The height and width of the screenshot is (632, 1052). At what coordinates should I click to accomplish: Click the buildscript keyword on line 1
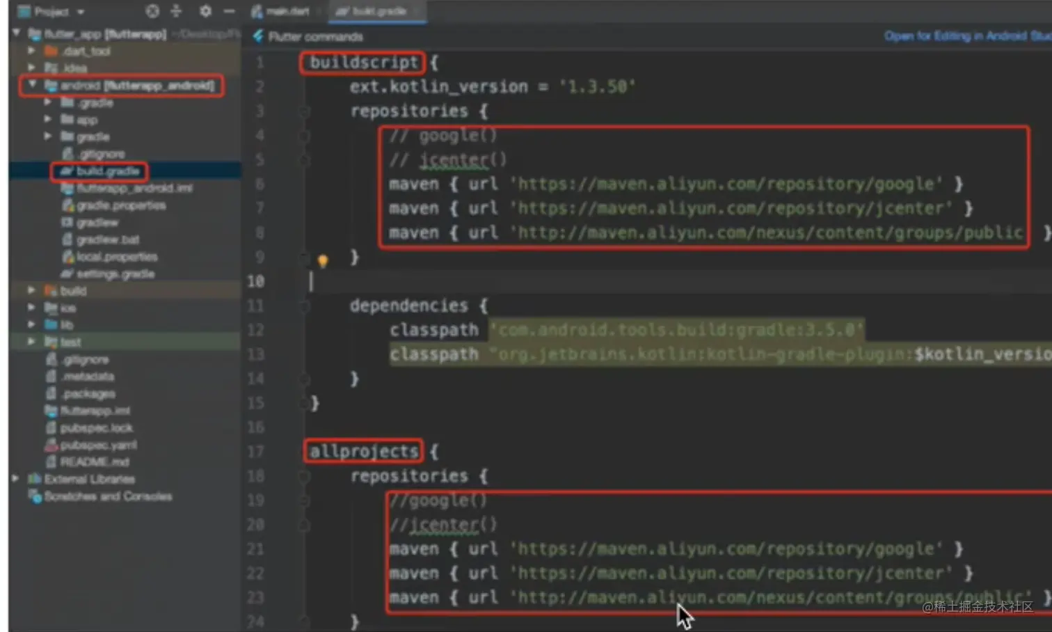pyautogui.click(x=364, y=62)
